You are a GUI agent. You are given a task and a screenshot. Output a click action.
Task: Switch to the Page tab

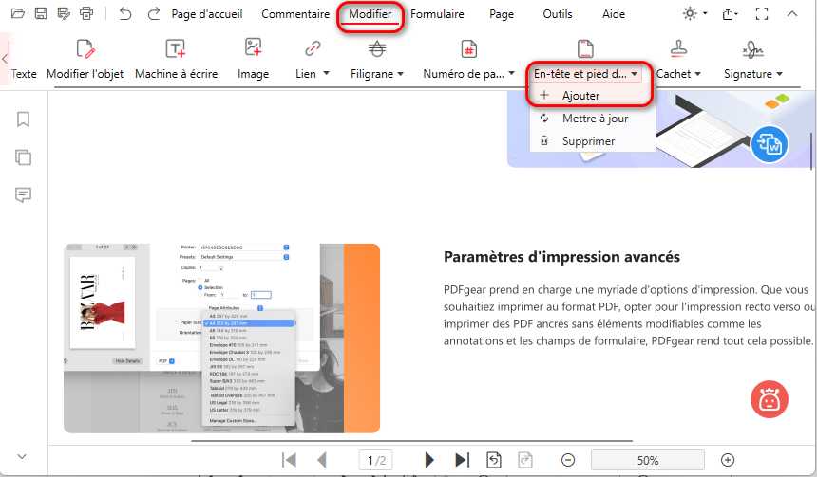(502, 14)
